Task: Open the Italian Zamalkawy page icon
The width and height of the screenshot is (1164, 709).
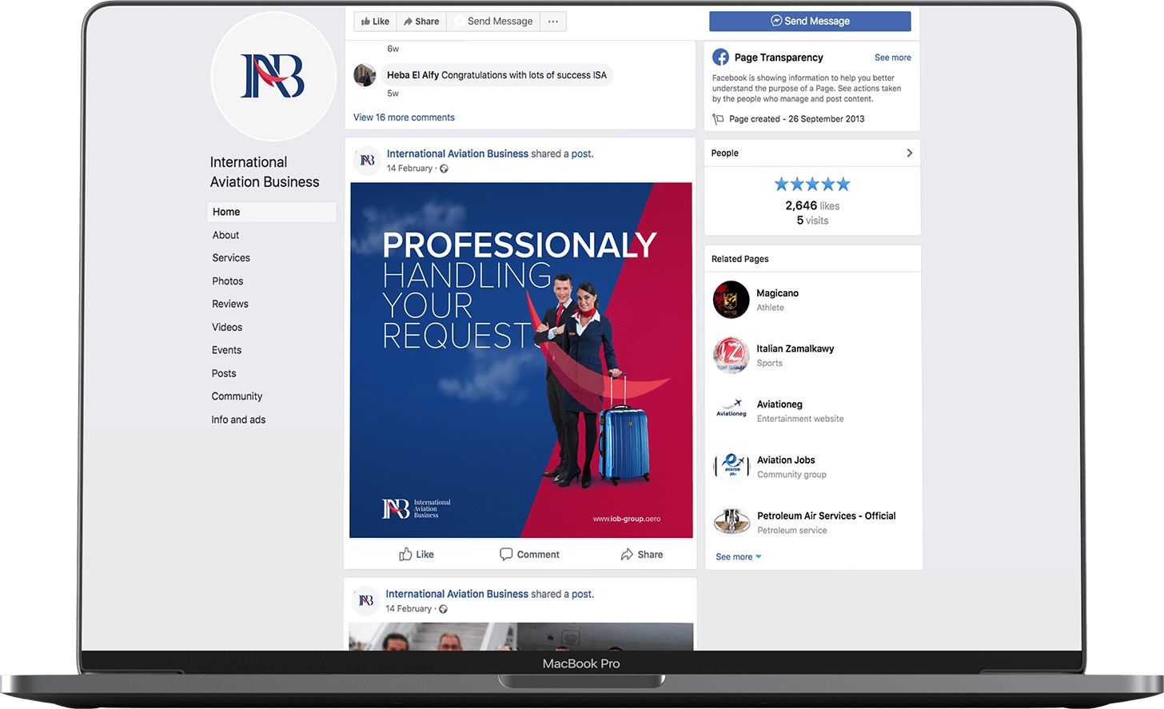Action: point(731,355)
